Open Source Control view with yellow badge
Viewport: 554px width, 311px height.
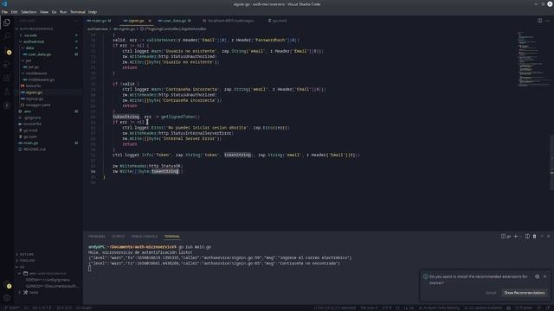tap(7, 51)
